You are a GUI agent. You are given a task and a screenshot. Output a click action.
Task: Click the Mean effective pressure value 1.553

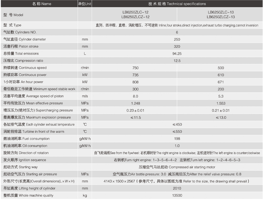(221, 103)
